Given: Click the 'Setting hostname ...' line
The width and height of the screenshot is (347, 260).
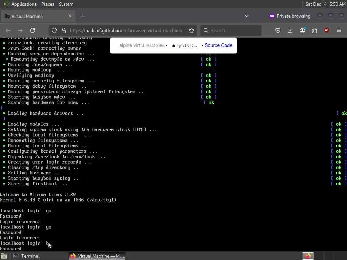Looking at the screenshot, I should (x=33, y=173).
